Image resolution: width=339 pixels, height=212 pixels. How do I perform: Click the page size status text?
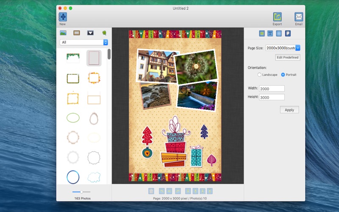point(180,198)
